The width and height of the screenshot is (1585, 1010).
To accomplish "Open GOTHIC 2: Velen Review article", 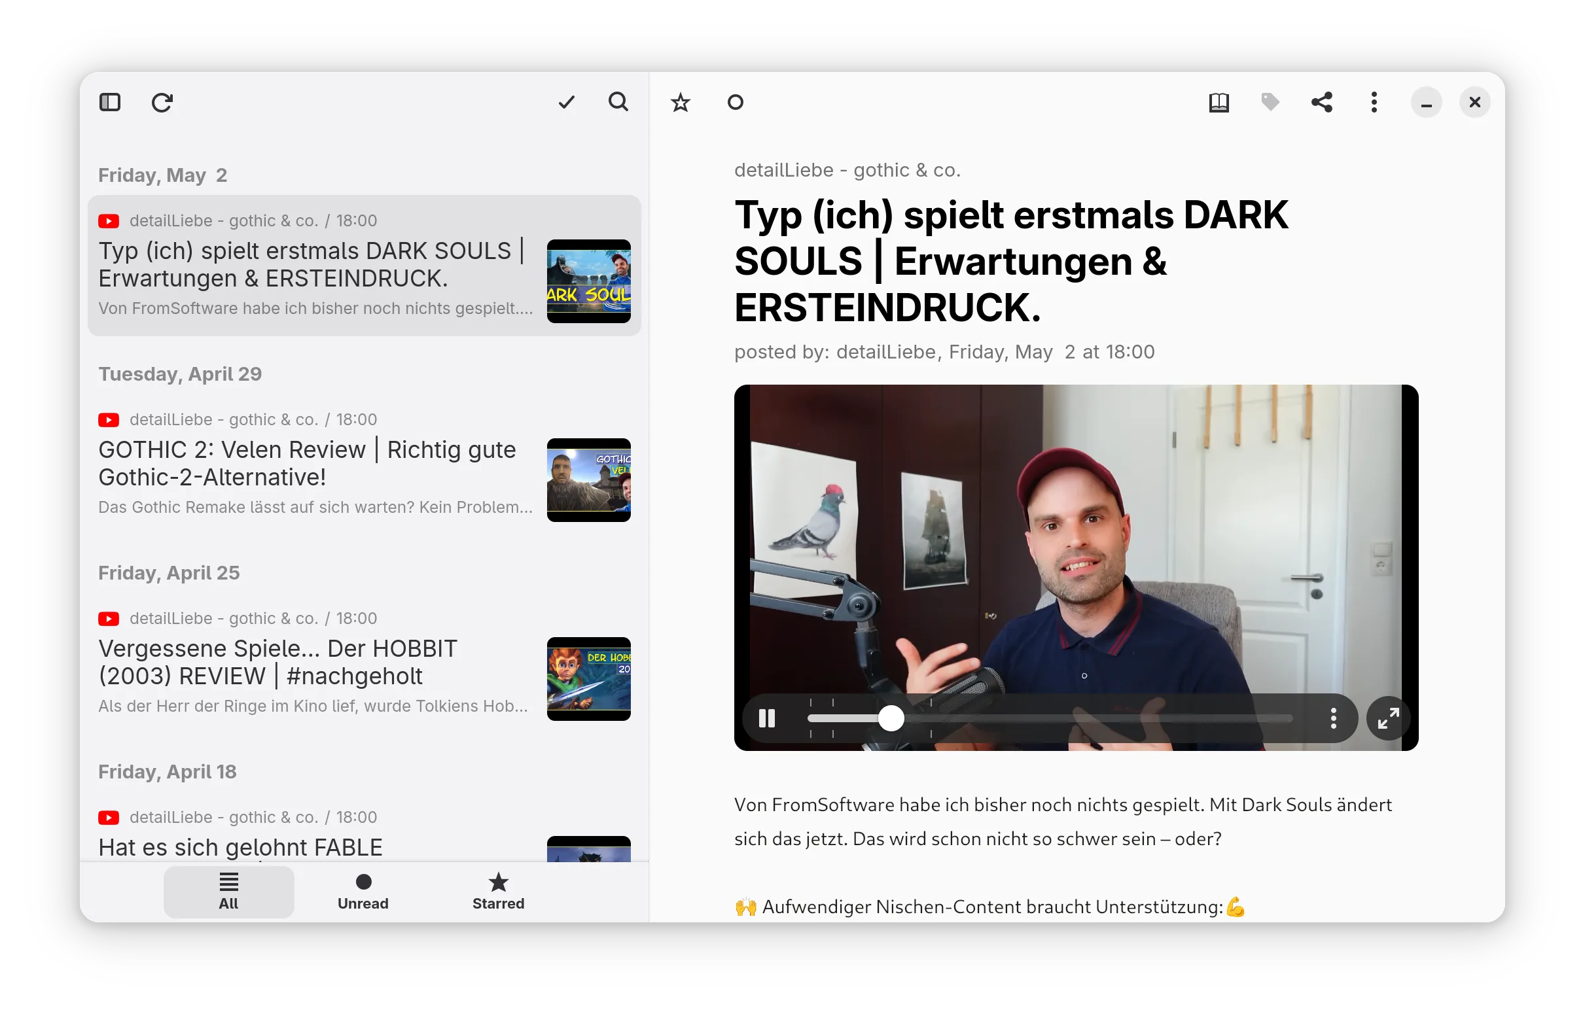I will tap(364, 465).
